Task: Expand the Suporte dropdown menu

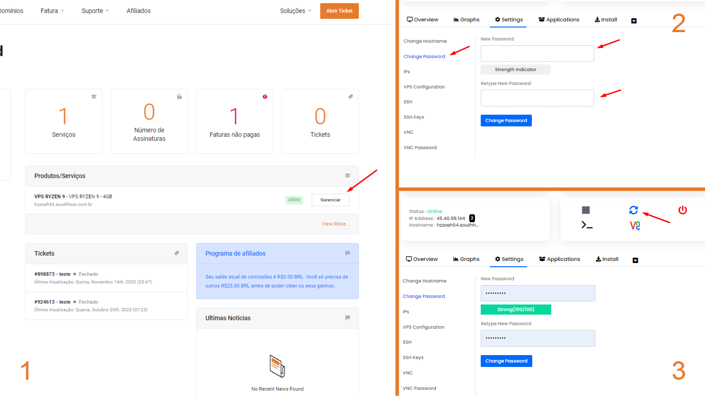Action: [x=95, y=11]
